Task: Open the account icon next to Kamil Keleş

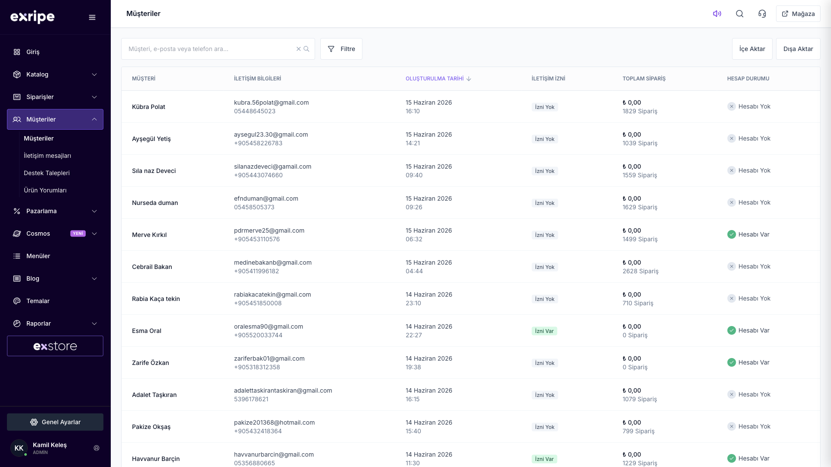Action: (x=97, y=448)
